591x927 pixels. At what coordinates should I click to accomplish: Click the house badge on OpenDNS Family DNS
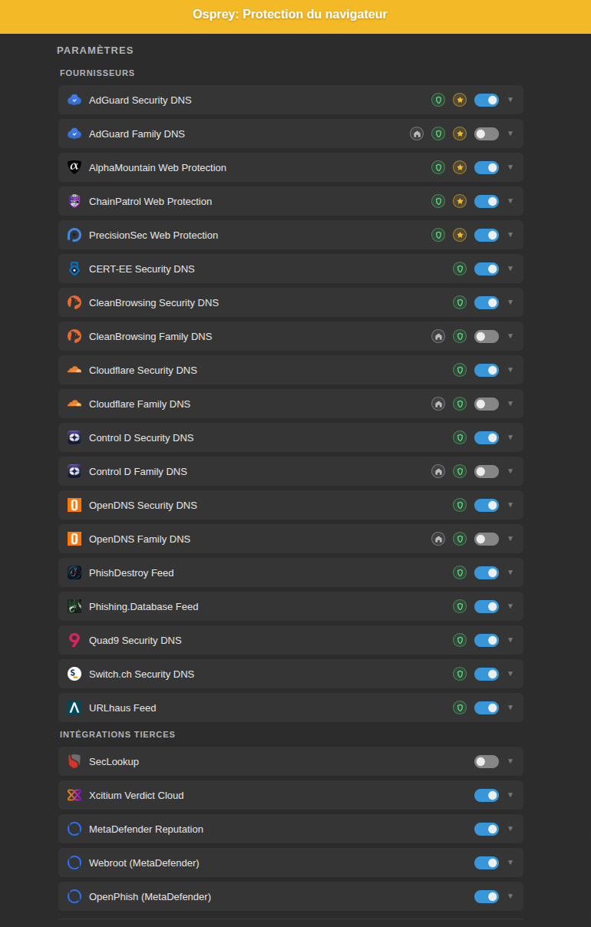coord(438,539)
